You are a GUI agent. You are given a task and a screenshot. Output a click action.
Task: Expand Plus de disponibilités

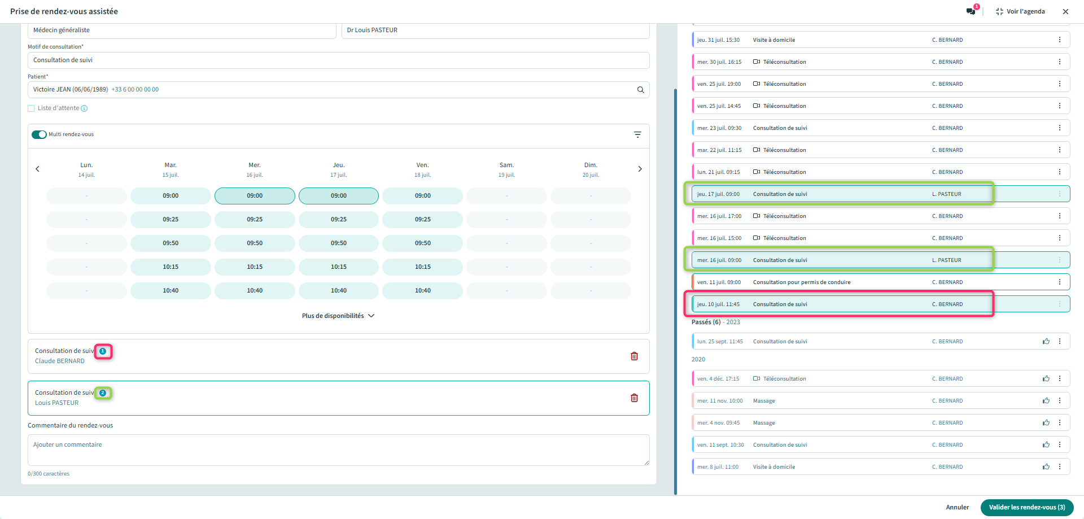(x=338, y=316)
